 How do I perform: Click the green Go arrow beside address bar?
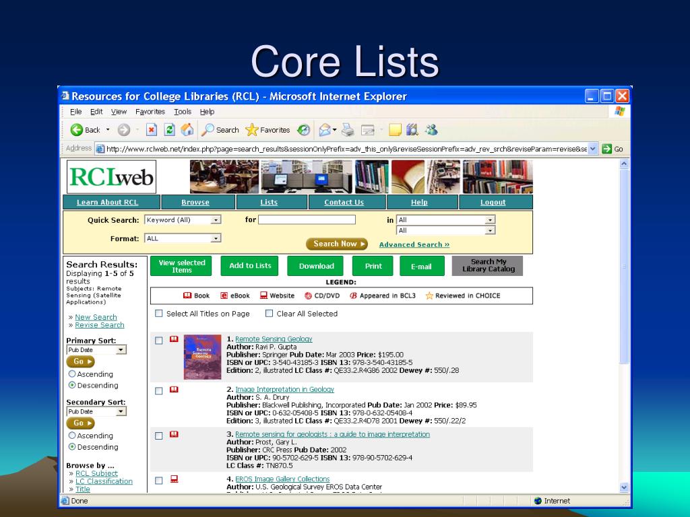coord(607,149)
